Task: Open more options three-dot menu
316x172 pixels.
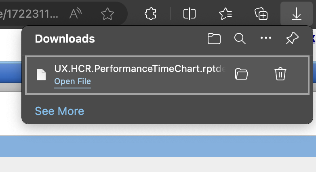Action: [266, 38]
